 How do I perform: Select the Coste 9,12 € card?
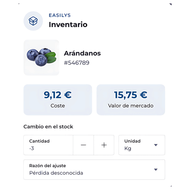(58, 100)
